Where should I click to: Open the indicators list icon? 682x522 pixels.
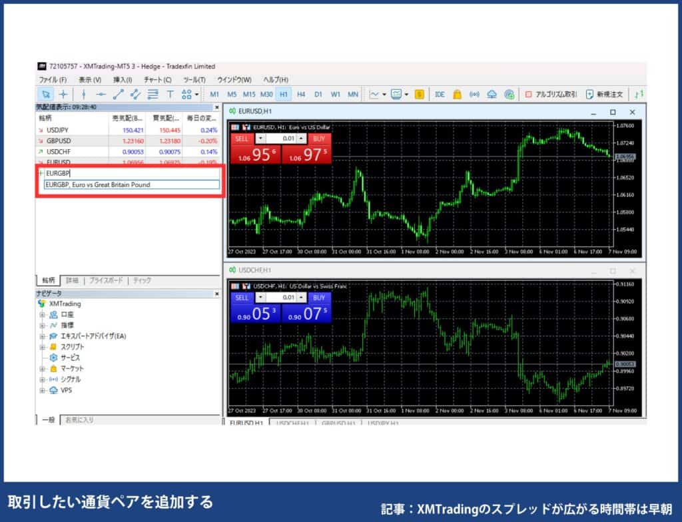coord(396,95)
